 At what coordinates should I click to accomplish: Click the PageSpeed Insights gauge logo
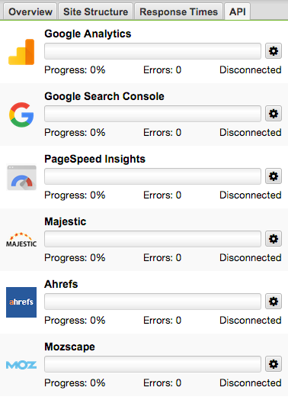point(21,177)
